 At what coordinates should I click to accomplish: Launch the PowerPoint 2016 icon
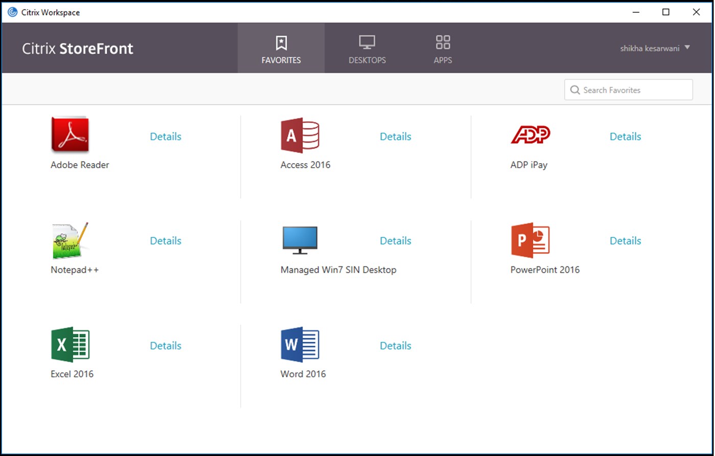pos(531,240)
